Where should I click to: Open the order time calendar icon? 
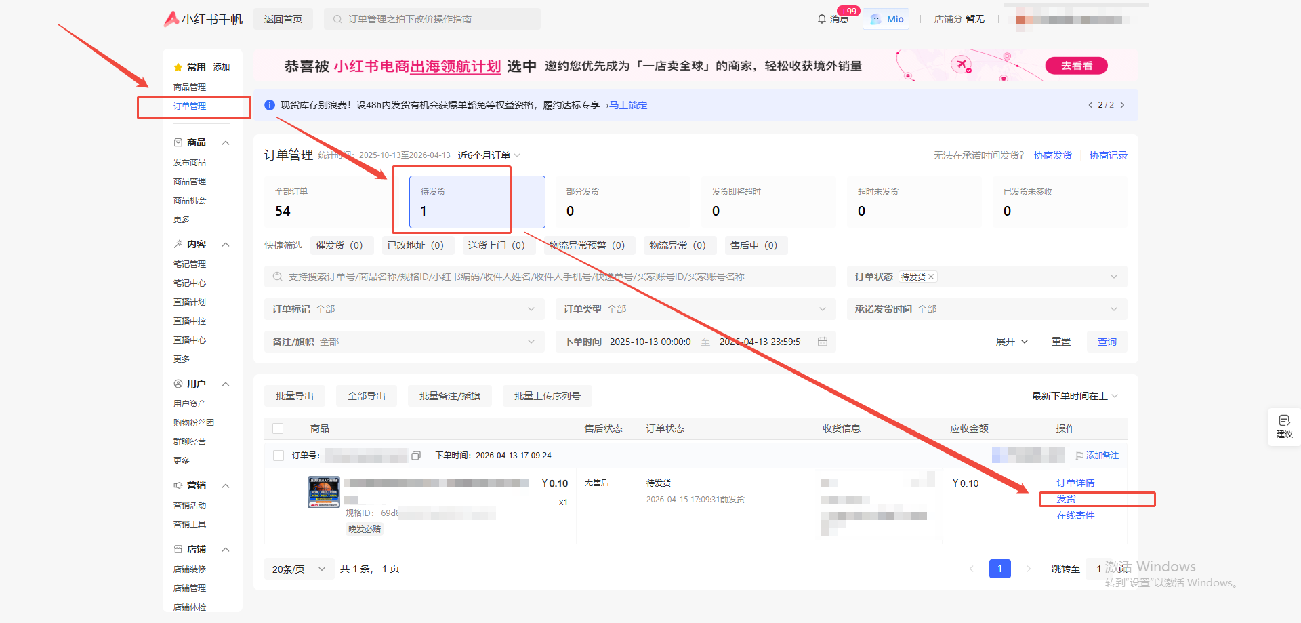coord(822,342)
